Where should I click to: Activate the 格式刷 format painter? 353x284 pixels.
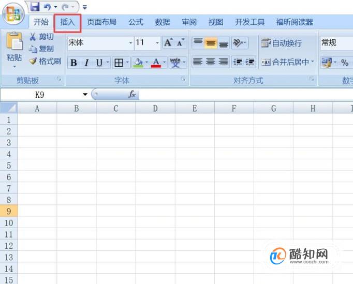click(45, 61)
